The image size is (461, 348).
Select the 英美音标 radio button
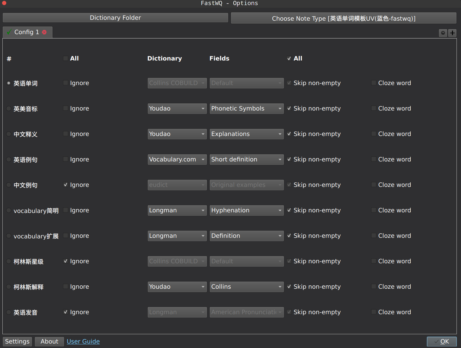pos(9,109)
